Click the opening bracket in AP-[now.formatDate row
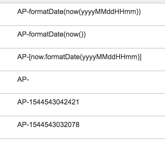 (x=30, y=57)
